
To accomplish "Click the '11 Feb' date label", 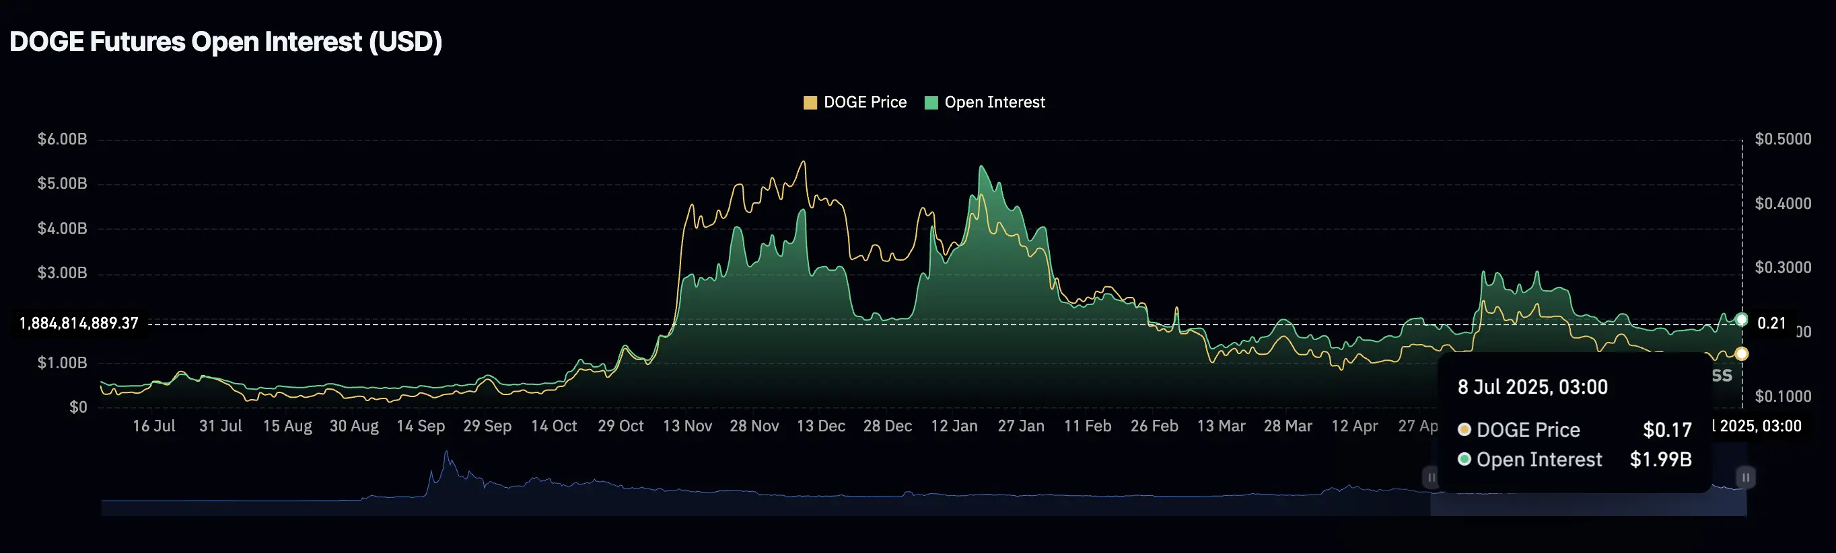I will 1088,426.
